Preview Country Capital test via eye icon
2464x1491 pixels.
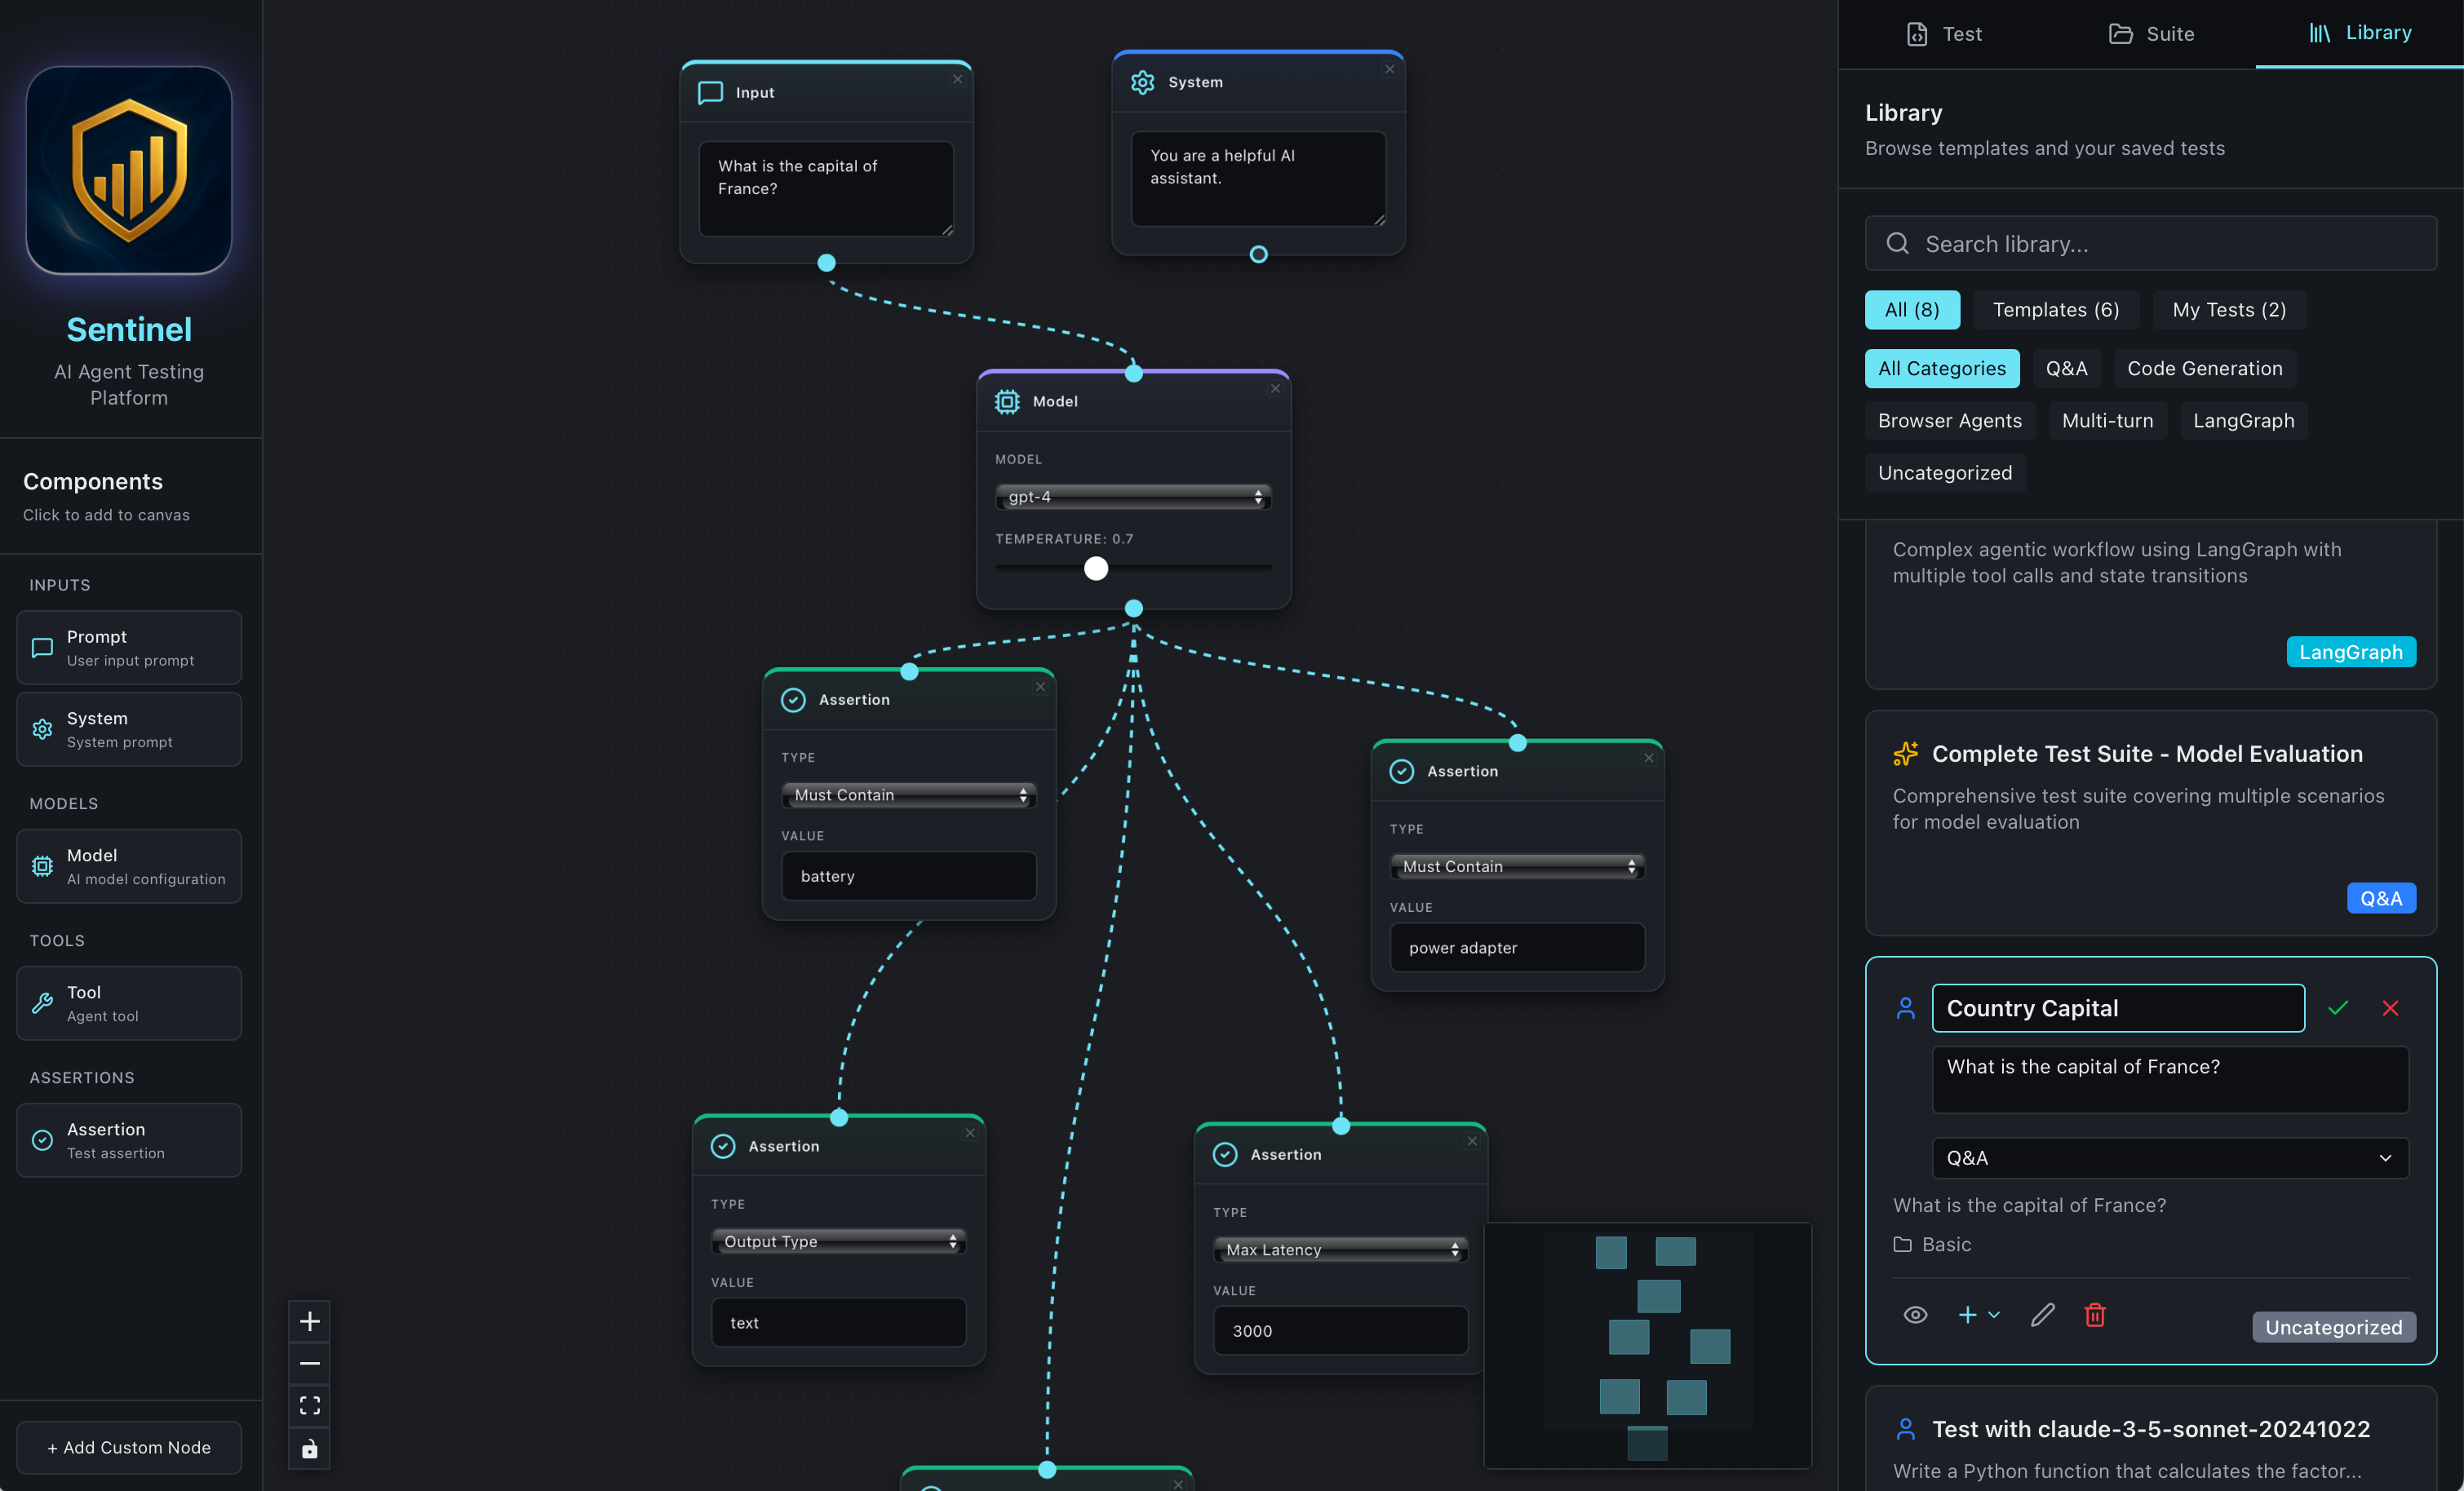click(x=1915, y=1315)
